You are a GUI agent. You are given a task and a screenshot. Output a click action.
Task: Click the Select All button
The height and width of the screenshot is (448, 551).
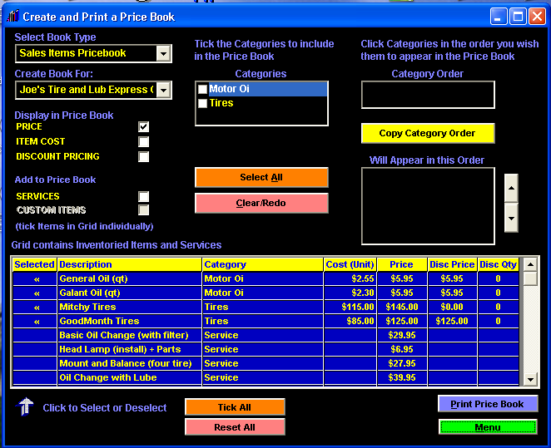click(x=261, y=177)
